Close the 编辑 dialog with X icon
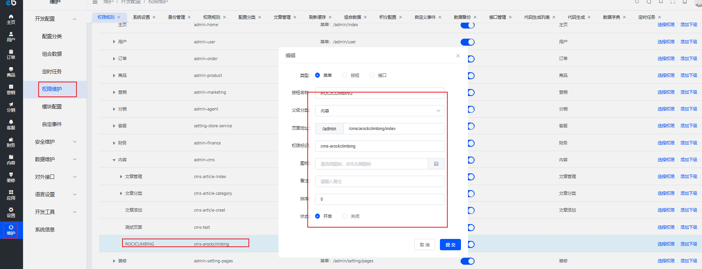 pos(458,56)
